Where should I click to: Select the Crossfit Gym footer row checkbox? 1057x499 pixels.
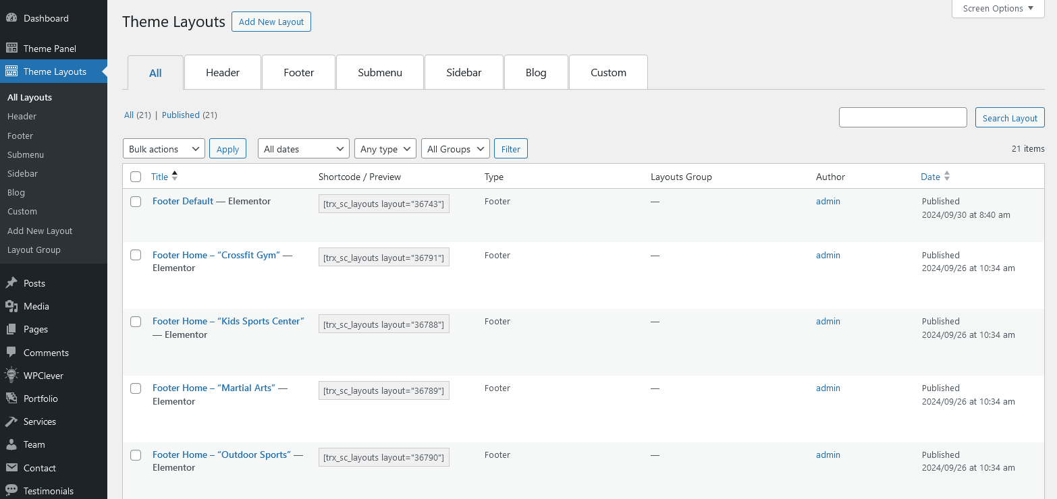[x=136, y=255]
